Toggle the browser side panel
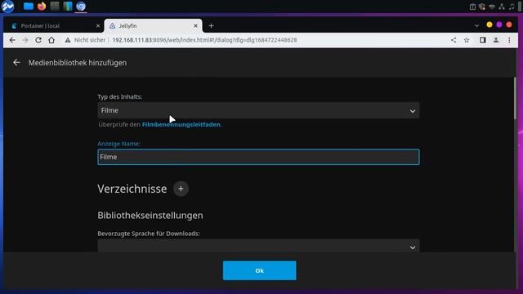This screenshot has width=523, height=294. click(483, 40)
